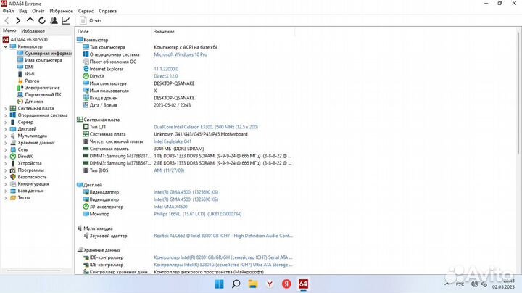Image resolution: width=522 pixels, height=293 pixels.
Task: Open the Отчёт menu in menu bar
Action: tap(38, 11)
